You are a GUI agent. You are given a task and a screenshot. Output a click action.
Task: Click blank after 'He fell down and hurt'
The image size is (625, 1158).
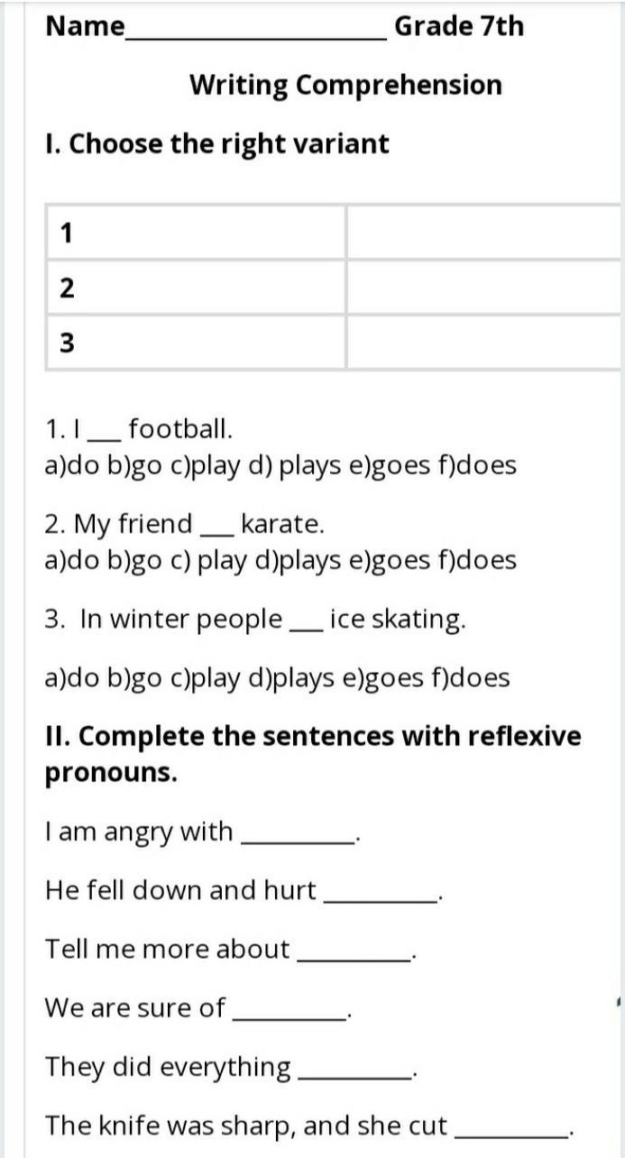(380, 898)
